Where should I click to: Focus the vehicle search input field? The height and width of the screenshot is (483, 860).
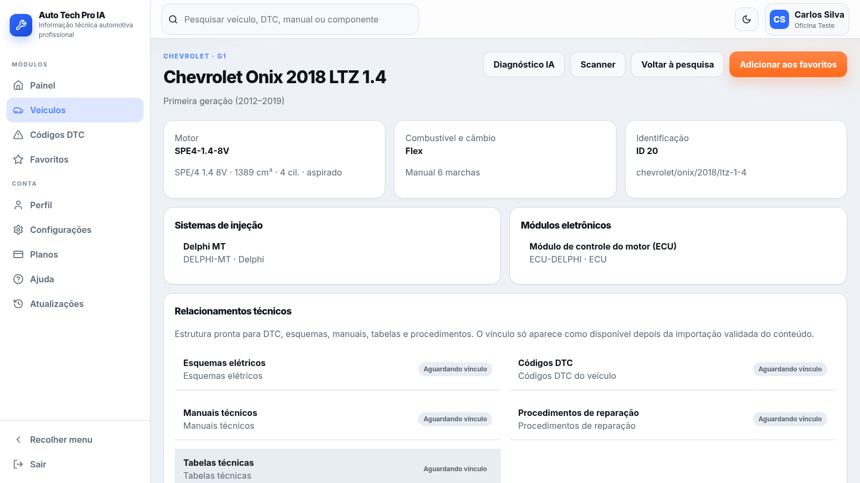point(290,19)
